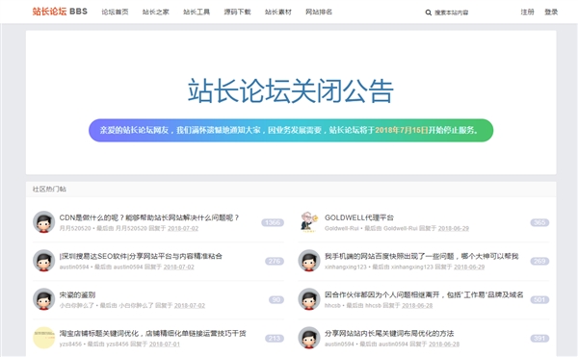The image size is (578, 357).
Task: Click avatar beside the CDN thread
Action: [44, 222]
